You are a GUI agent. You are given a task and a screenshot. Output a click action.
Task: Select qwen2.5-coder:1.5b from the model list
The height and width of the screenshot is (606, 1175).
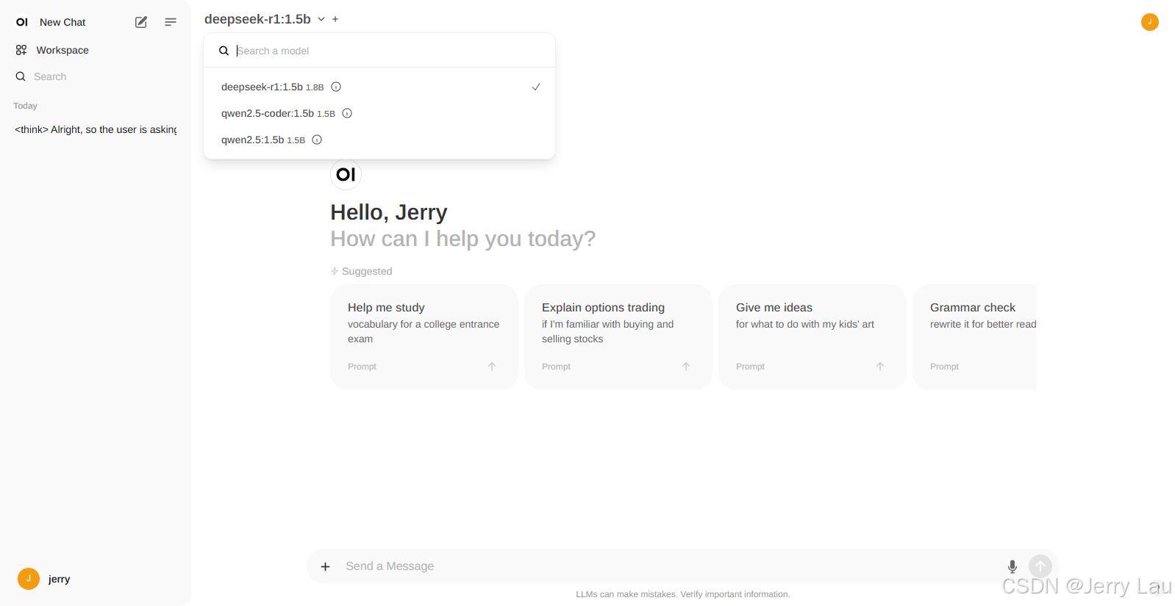[x=379, y=113]
